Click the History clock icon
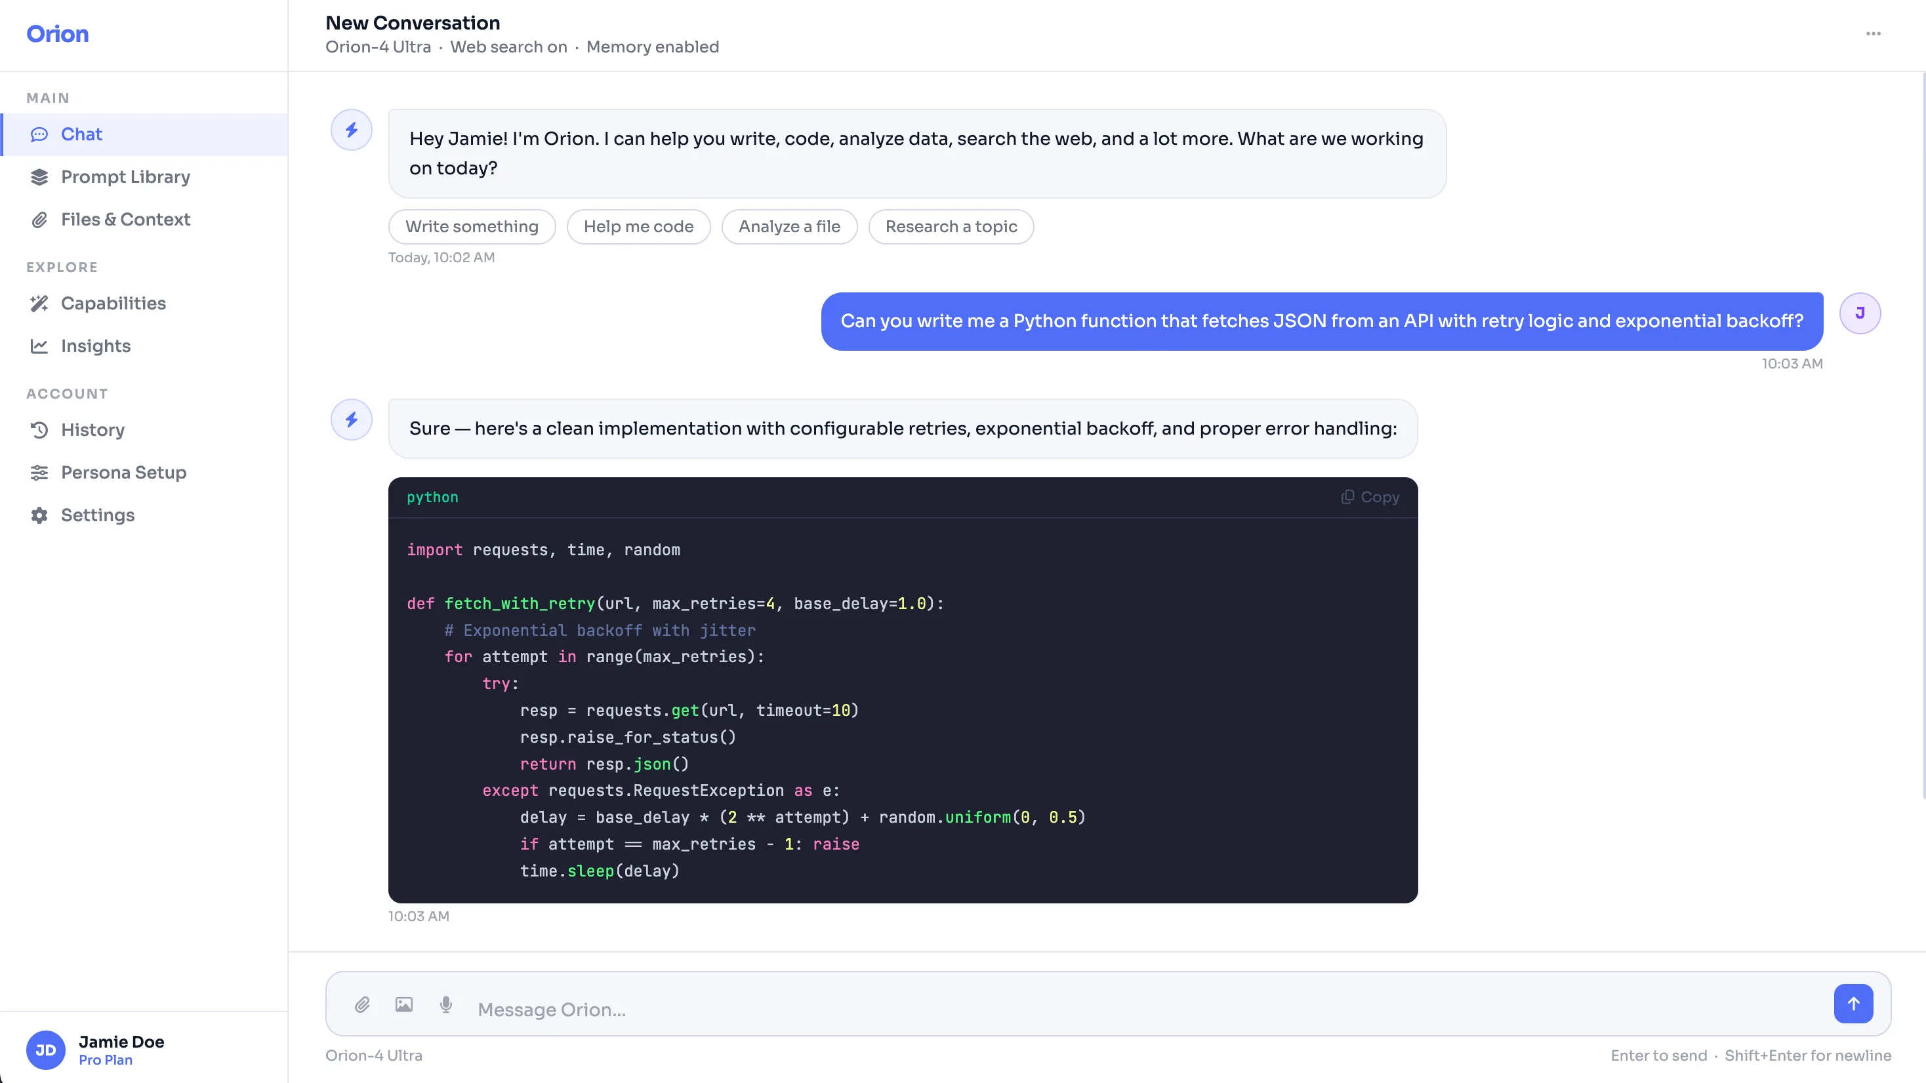 point(39,430)
